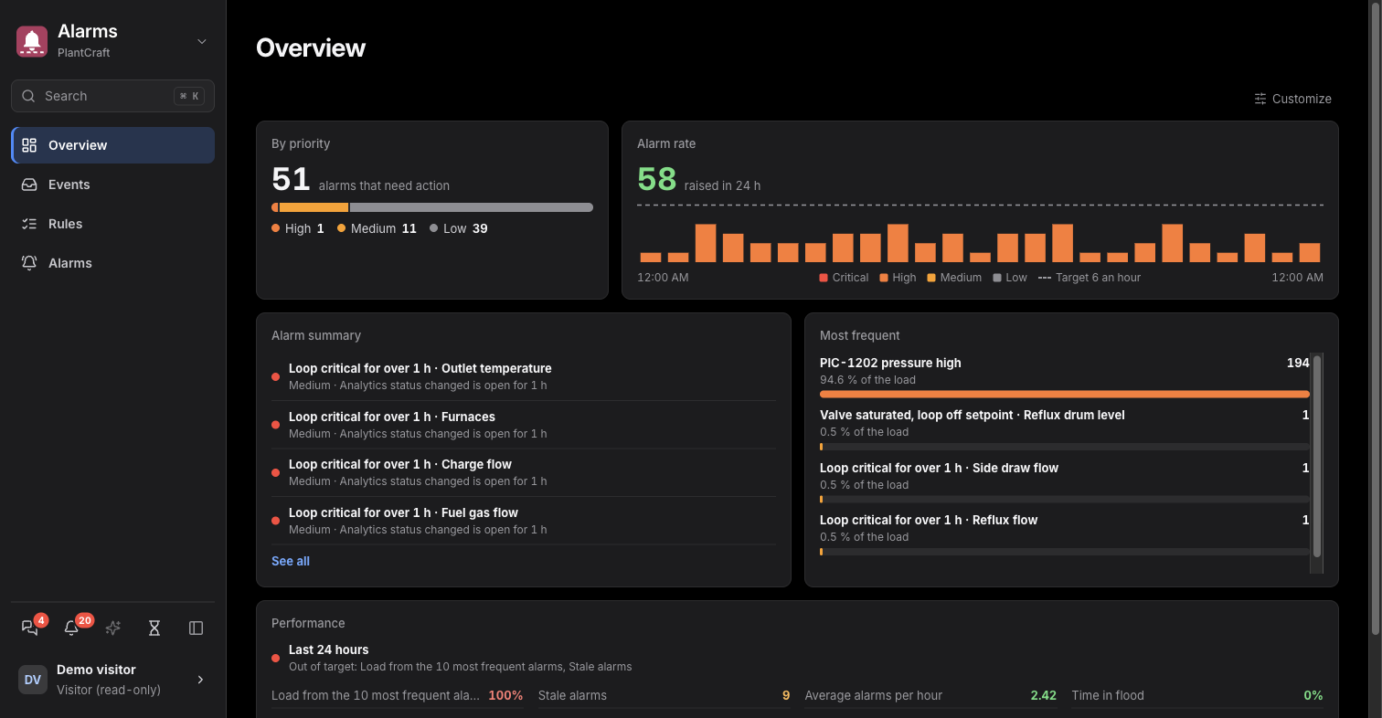Click the Most frequent list scrollbar
The height and width of the screenshot is (718, 1382).
tap(1317, 457)
